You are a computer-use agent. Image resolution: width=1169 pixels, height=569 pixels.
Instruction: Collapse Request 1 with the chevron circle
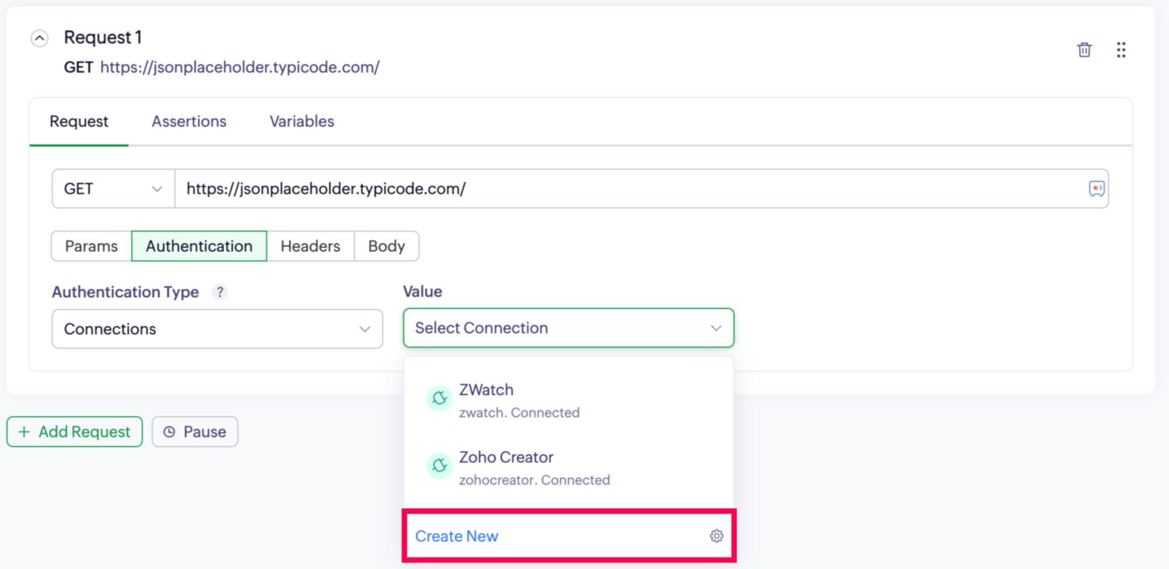pyautogui.click(x=39, y=38)
